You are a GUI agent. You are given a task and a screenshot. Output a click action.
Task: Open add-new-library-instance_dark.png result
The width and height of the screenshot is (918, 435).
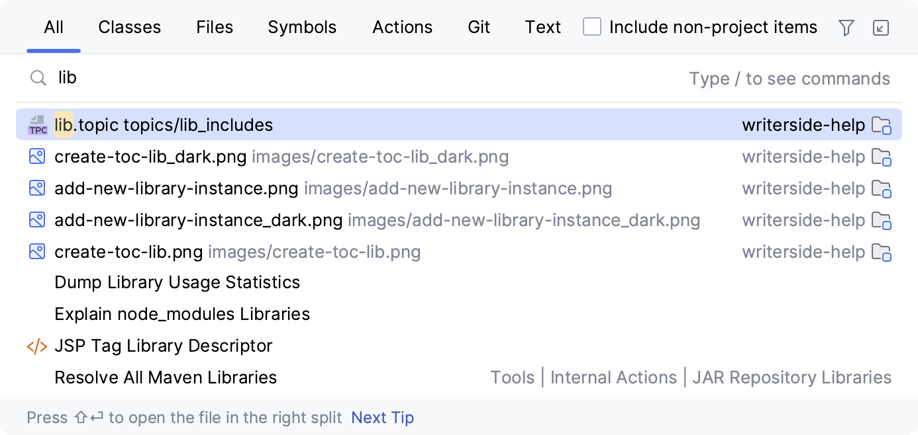click(198, 220)
